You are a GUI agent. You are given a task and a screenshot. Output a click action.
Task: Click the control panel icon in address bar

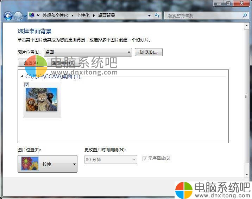[x=32, y=15]
